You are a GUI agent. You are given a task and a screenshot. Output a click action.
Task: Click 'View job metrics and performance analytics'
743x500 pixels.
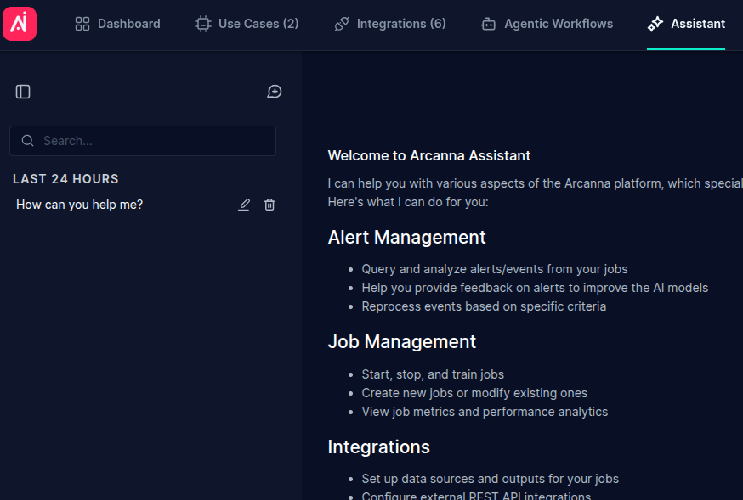pos(485,412)
